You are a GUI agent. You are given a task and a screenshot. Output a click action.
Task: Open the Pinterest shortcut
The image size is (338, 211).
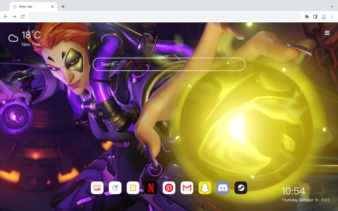coord(169,188)
